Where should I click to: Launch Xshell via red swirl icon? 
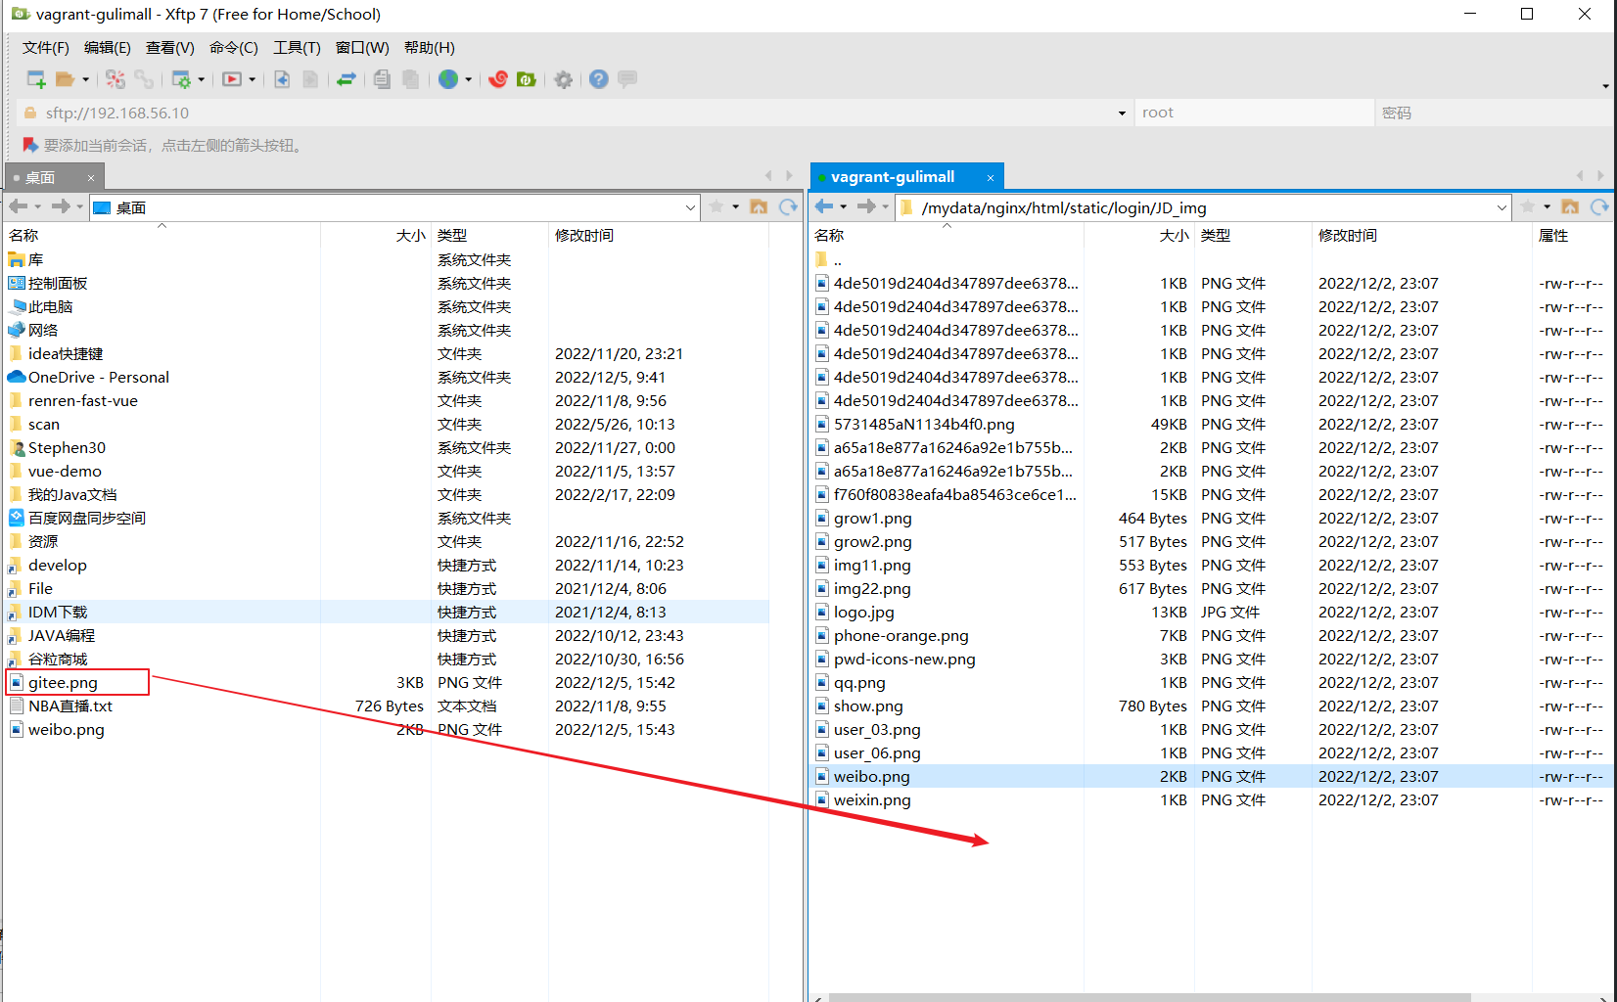click(x=498, y=79)
